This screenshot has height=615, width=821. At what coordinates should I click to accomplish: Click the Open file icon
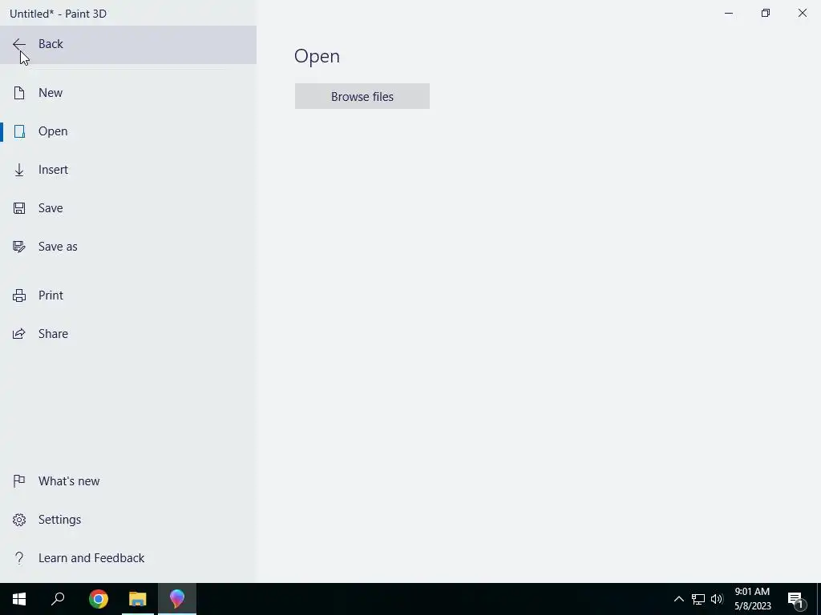point(19,131)
